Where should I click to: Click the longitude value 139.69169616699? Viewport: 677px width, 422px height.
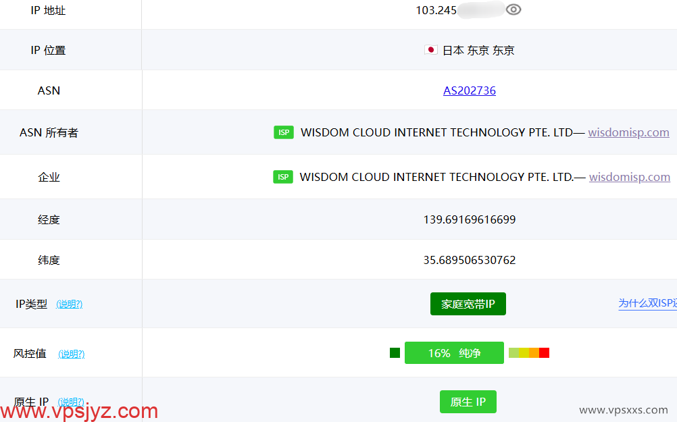pos(470,219)
